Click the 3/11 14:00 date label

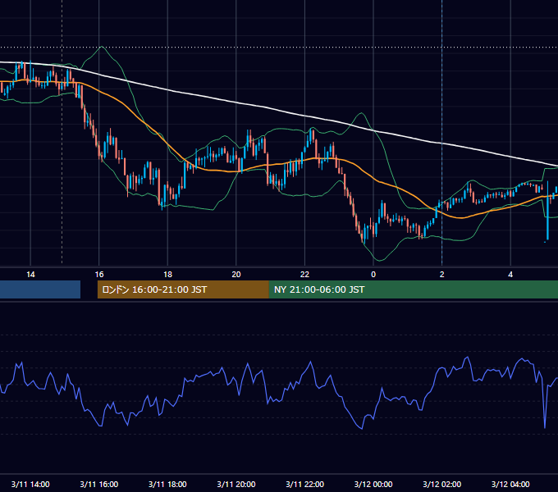tap(30, 484)
